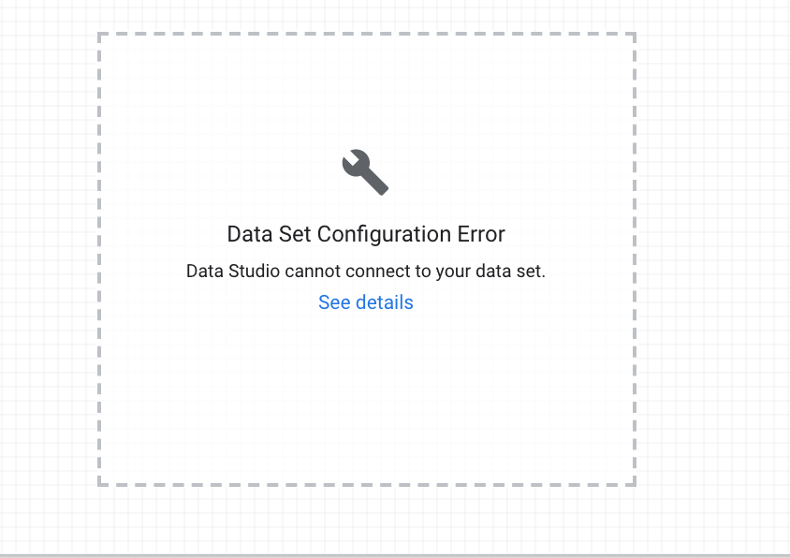Click the wrench error icon

(x=365, y=172)
